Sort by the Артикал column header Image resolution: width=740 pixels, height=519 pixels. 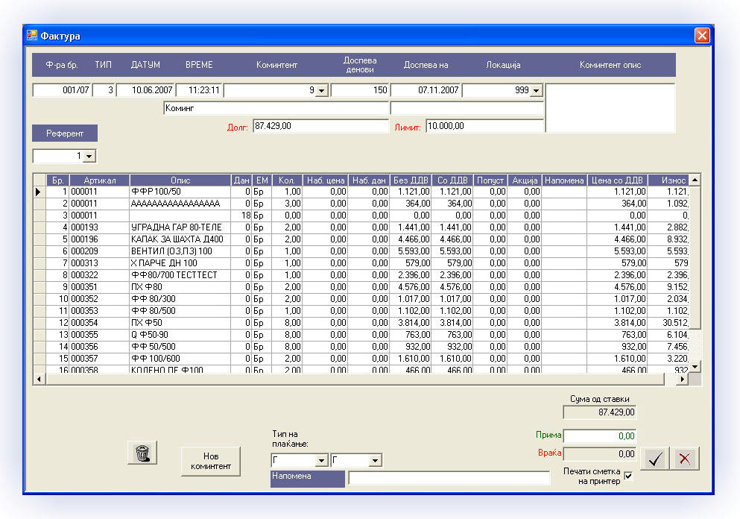pos(99,180)
